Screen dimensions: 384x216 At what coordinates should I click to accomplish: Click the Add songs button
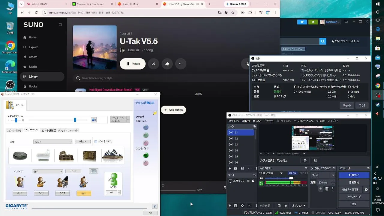click(173, 110)
